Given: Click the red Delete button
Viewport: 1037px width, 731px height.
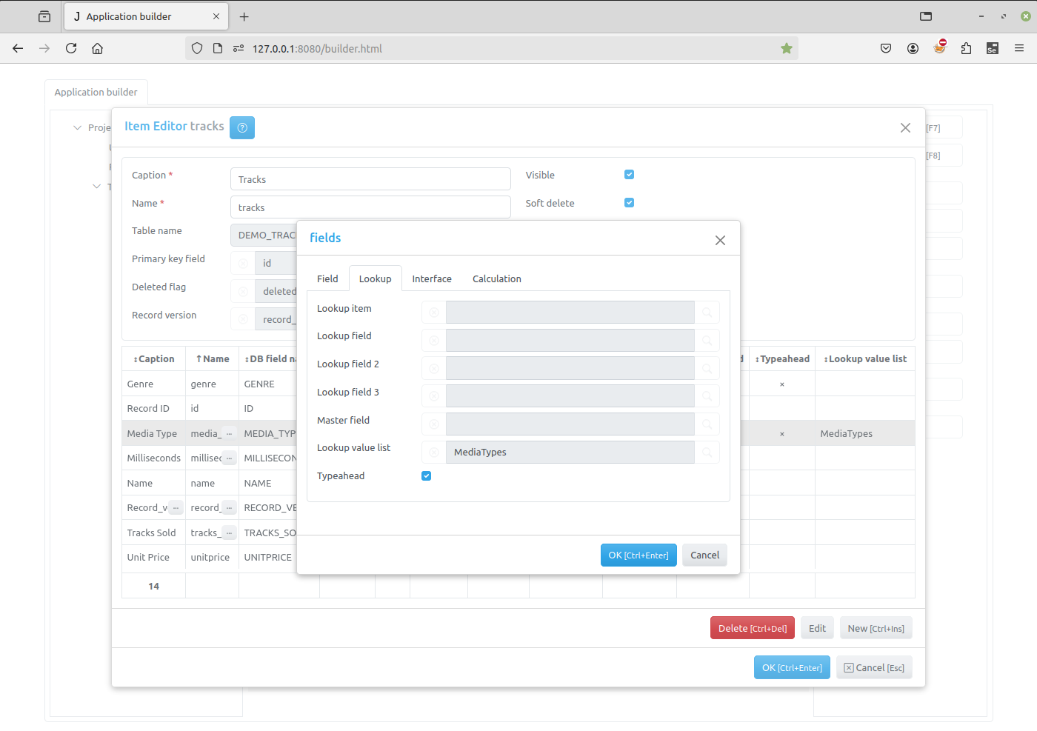Looking at the screenshot, I should point(752,629).
